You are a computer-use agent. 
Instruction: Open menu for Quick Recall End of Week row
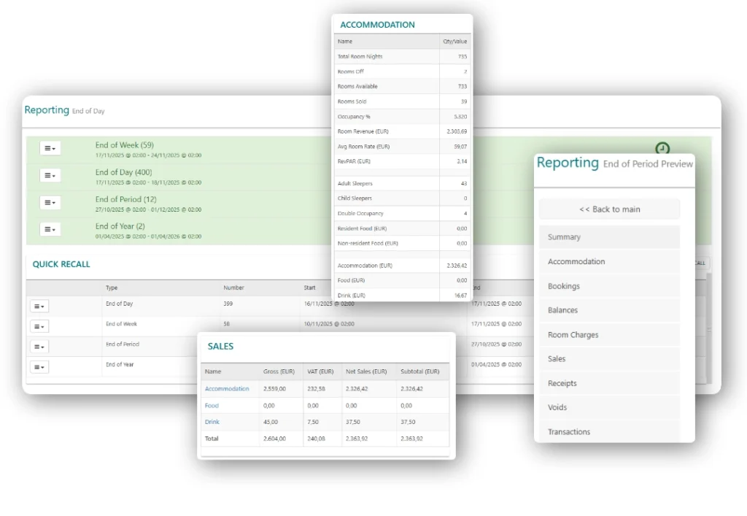(39, 326)
